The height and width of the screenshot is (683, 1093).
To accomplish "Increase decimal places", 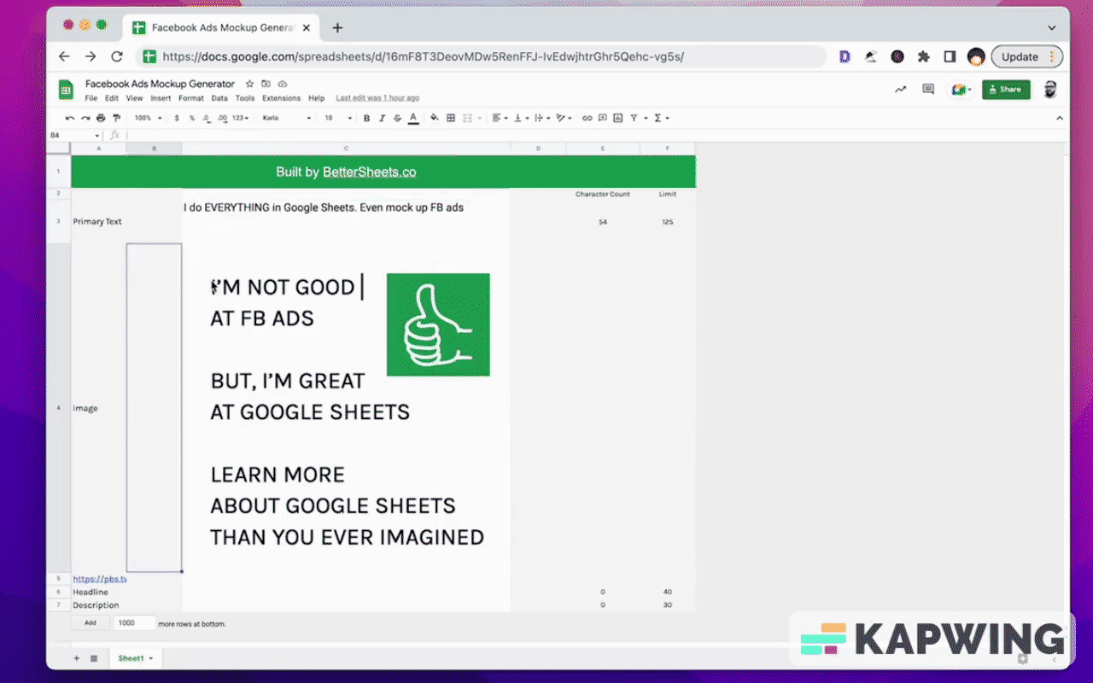I will [x=224, y=118].
